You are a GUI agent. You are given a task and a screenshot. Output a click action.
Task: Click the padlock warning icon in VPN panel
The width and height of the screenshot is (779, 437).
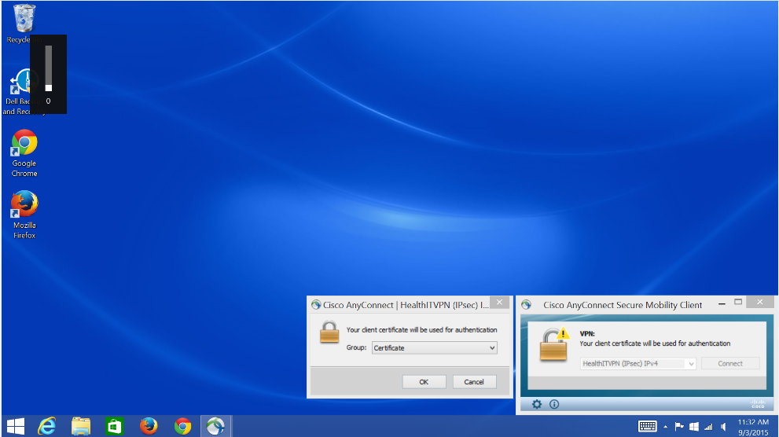[x=554, y=344]
